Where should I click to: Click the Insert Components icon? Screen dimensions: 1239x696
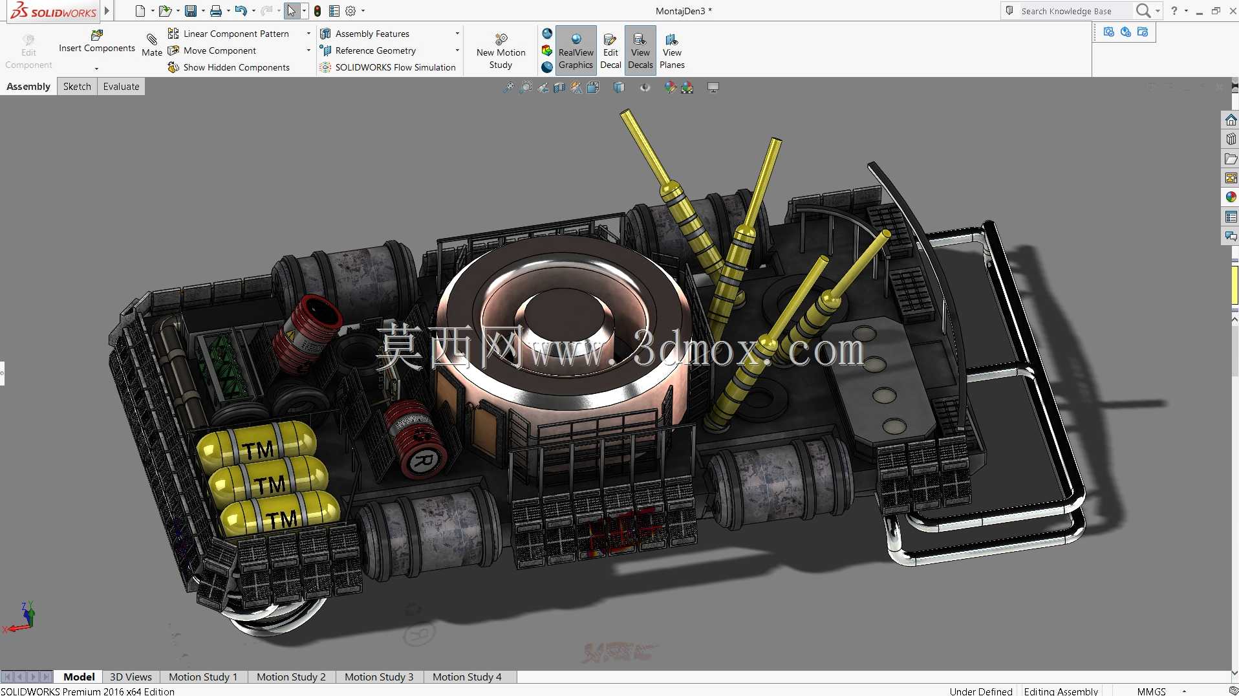[x=97, y=35]
